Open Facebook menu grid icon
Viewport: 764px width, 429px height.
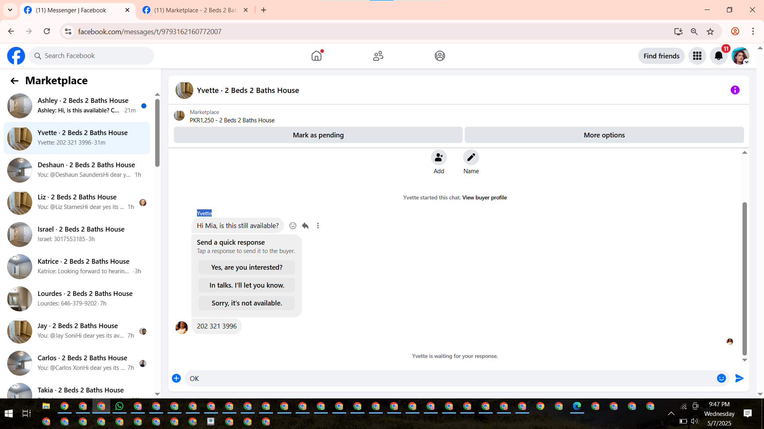point(697,56)
